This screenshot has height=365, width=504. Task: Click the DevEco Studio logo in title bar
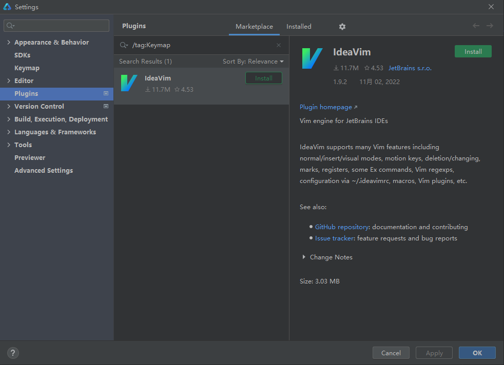[x=7, y=7]
